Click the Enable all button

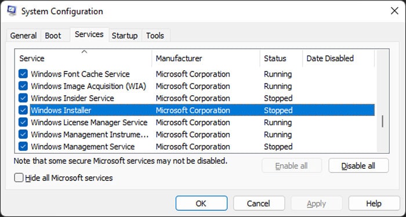click(x=292, y=166)
